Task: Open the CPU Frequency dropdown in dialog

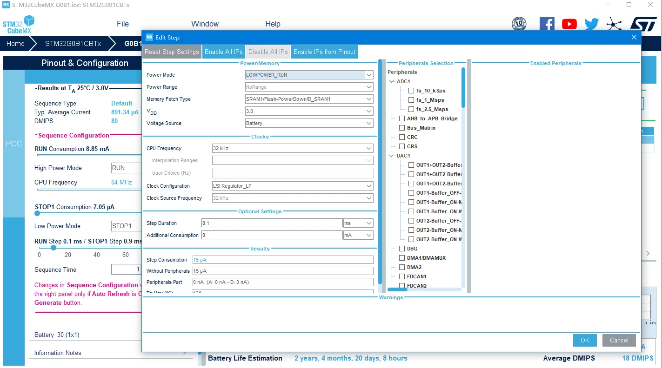Action: coord(369,148)
